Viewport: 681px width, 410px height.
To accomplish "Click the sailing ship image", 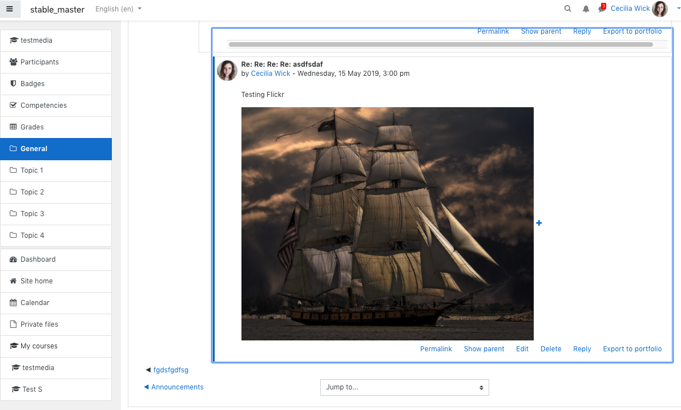I will 388,224.
